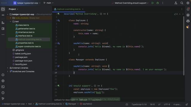Go to previous highlighted problem arrow

coord(180,14)
